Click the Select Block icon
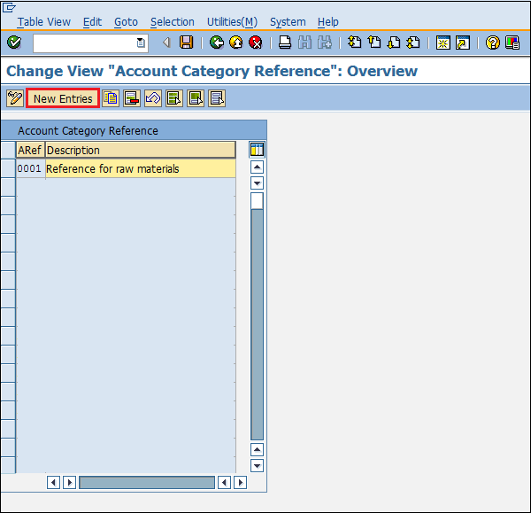Image resolution: width=531 pixels, height=513 pixels. coord(196,98)
